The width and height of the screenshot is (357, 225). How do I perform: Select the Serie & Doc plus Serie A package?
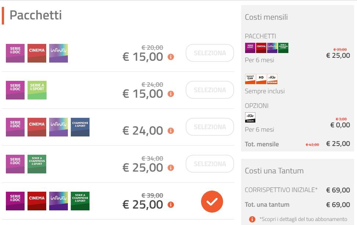tap(210, 90)
